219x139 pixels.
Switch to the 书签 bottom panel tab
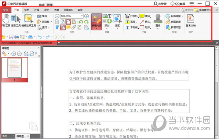5,136
